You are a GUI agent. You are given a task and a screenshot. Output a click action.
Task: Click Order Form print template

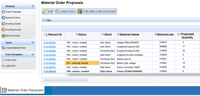point(18,60)
